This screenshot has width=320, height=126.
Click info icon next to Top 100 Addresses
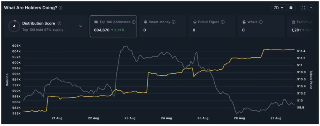pos(133,22)
